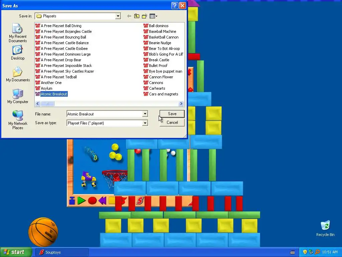Click the Create New Folder icon
The height and width of the screenshot is (257, 342).
tap(144, 16)
